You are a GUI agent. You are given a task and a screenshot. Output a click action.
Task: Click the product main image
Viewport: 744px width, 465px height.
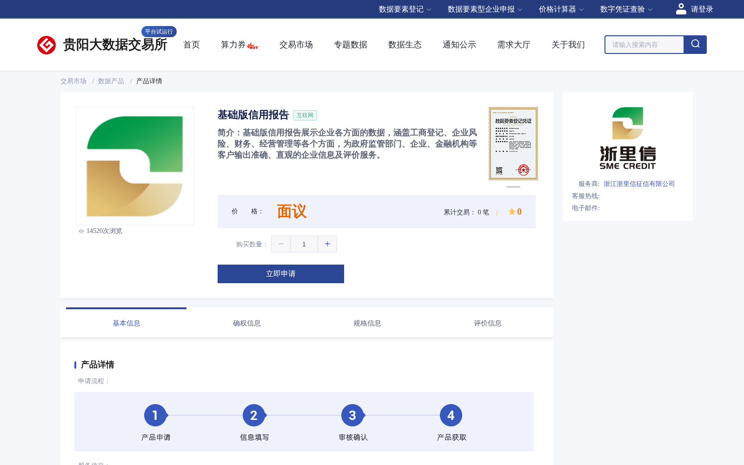pos(135,166)
